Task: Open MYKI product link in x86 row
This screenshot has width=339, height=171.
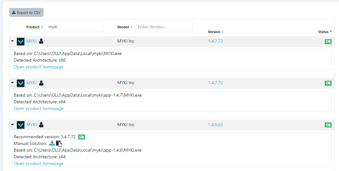Action: 31,41
